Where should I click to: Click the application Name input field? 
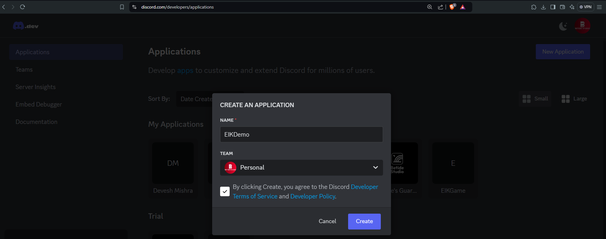301,134
